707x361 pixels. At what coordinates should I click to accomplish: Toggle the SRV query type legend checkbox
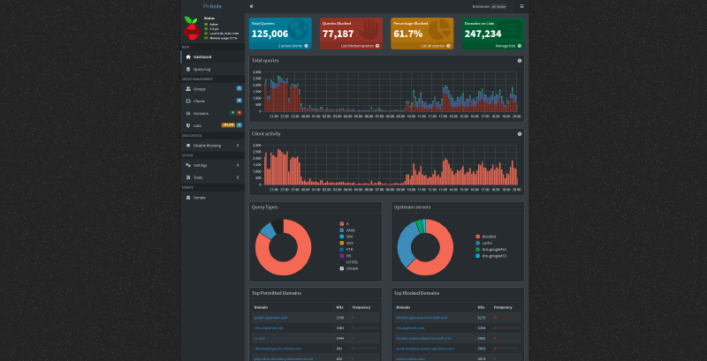coord(342,237)
